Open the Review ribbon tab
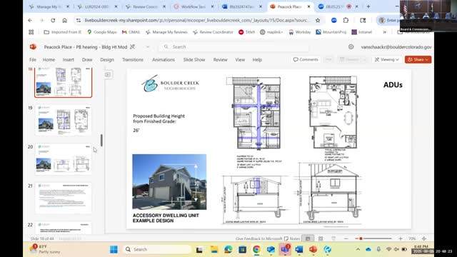457x257 pixels. [x=220, y=59]
